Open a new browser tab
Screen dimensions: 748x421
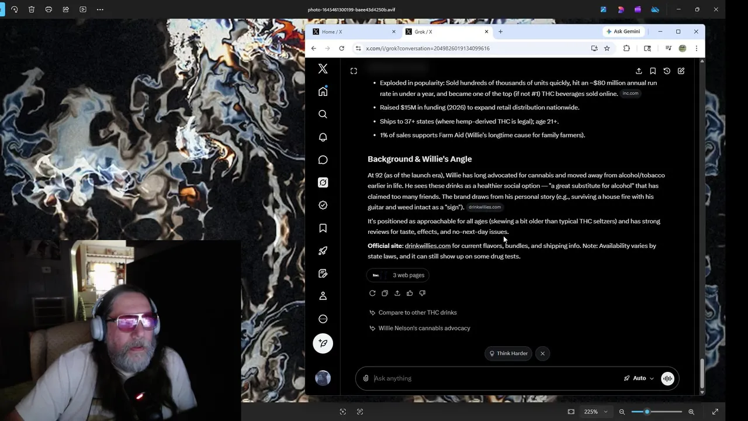[500, 32]
